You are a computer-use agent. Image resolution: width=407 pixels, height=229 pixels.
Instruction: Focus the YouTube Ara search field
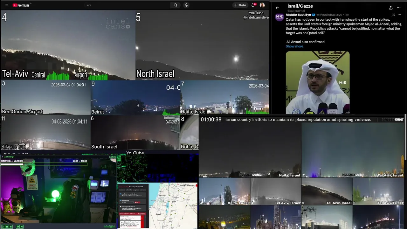[127, 5]
